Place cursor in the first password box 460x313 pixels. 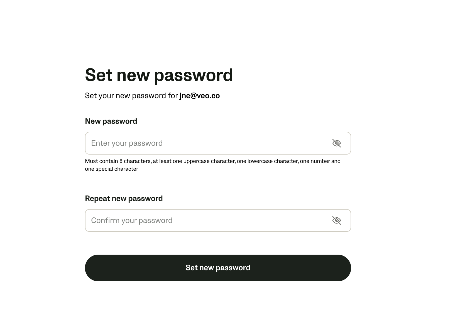click(x=206, y=143)
